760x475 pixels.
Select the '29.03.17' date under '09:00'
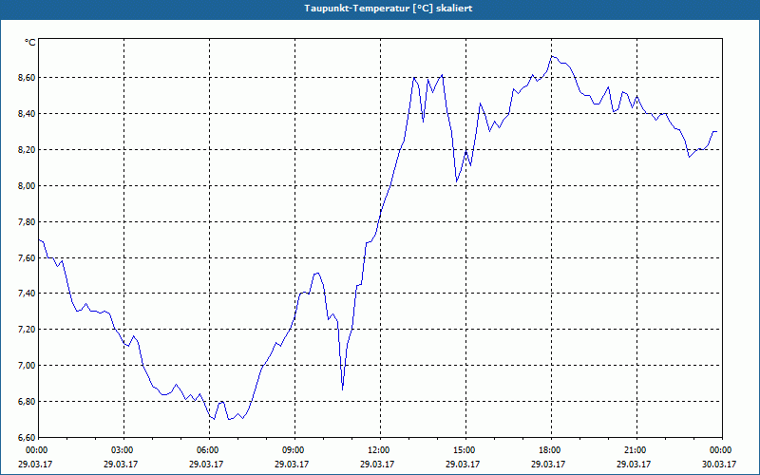pos(292,464)
